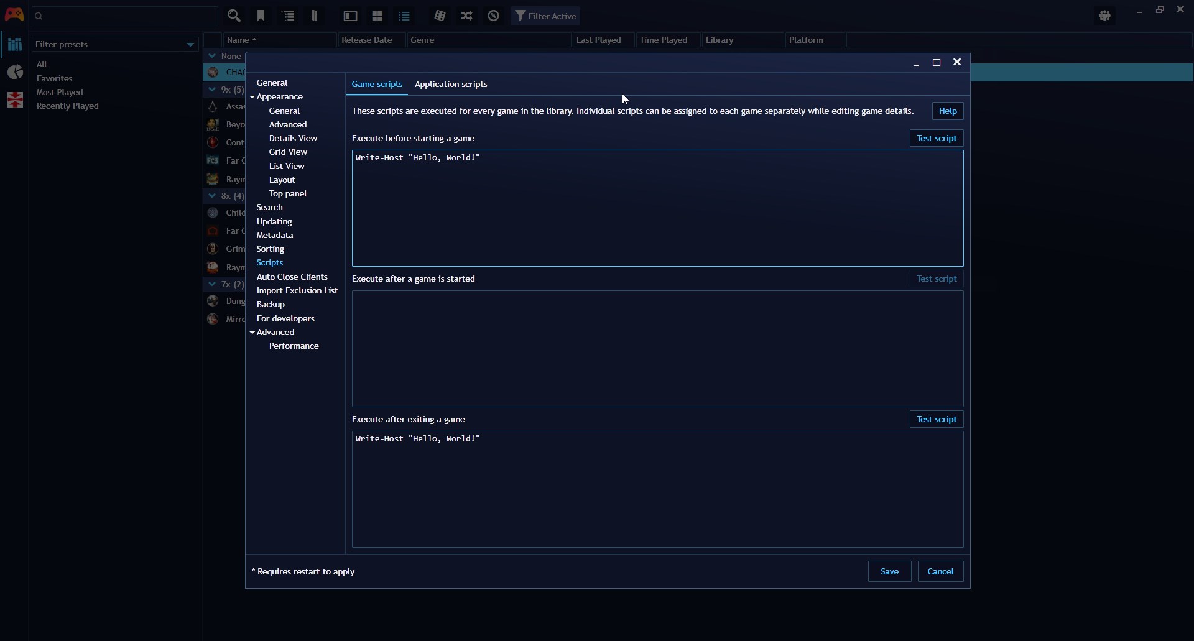Click the explorer panel icon next to search

[315, 16]
